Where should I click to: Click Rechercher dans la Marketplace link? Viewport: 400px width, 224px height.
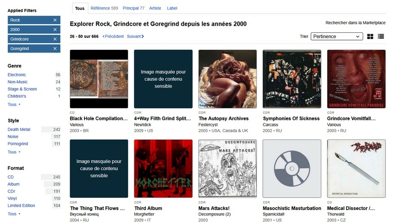click(x=356, y=23)
